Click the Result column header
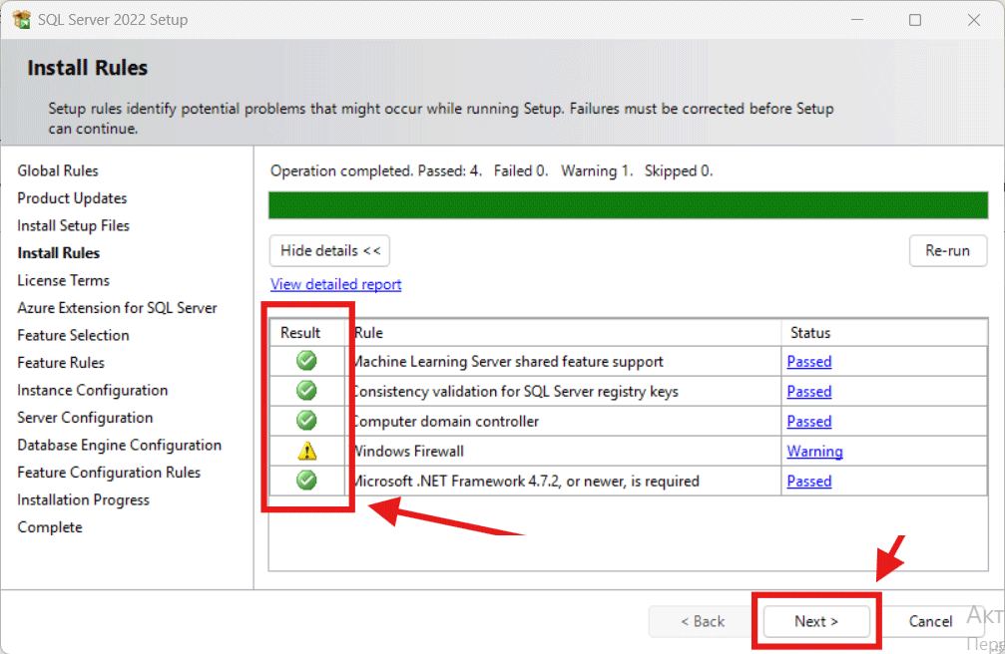Screen dimensions: 1005x654 300,332
